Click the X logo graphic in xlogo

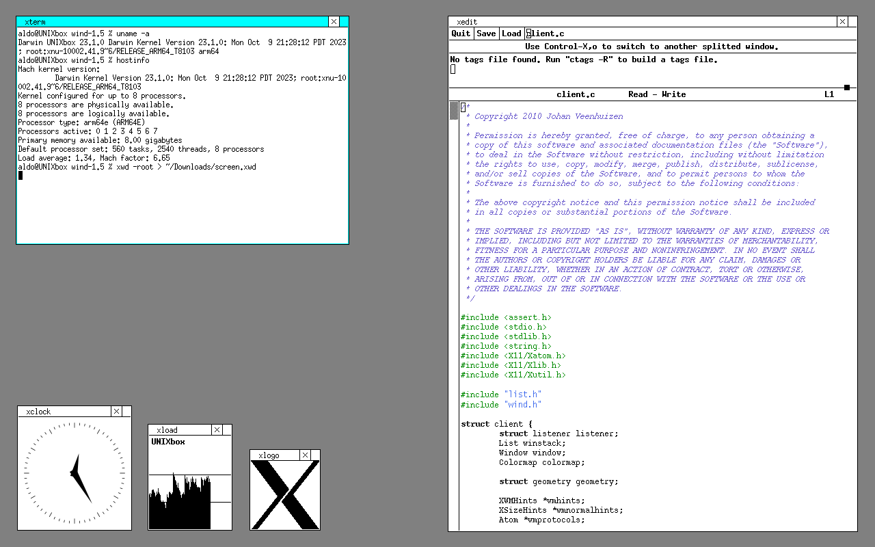click(285, 494)
